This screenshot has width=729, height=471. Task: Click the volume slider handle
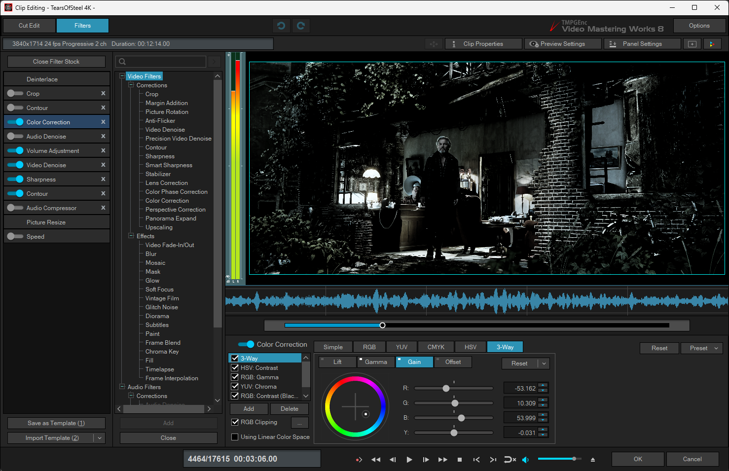(x=574, y=459)
